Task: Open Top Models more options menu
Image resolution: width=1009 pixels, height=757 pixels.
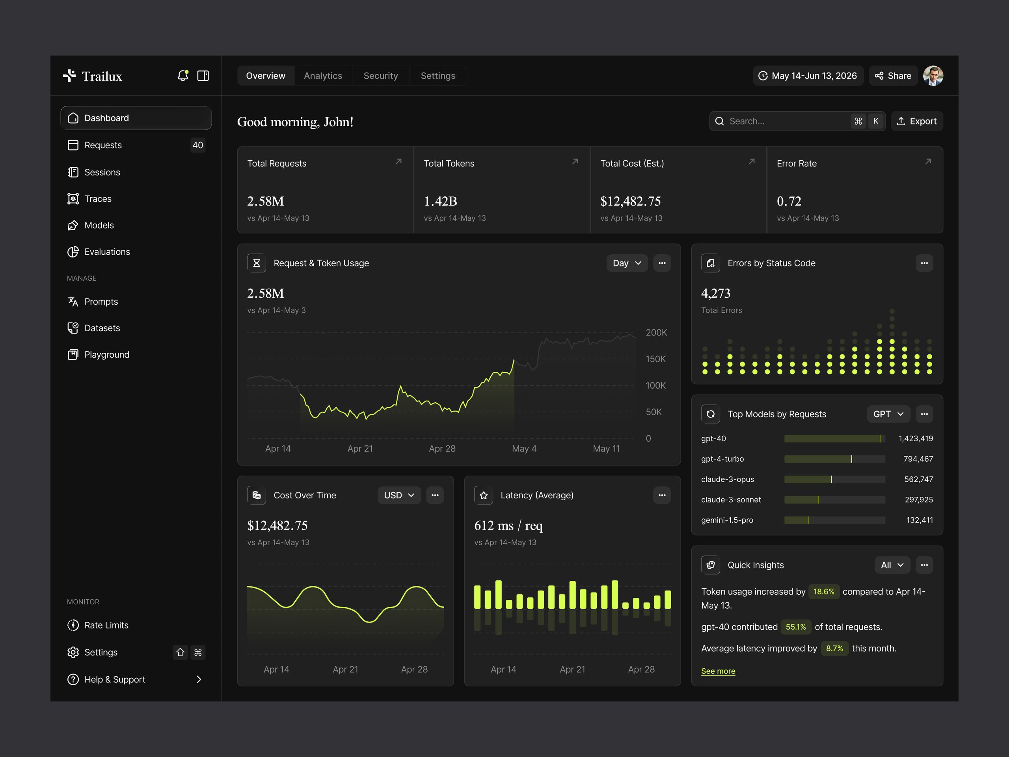Action: pyautogui.click(x=924, y=414)
